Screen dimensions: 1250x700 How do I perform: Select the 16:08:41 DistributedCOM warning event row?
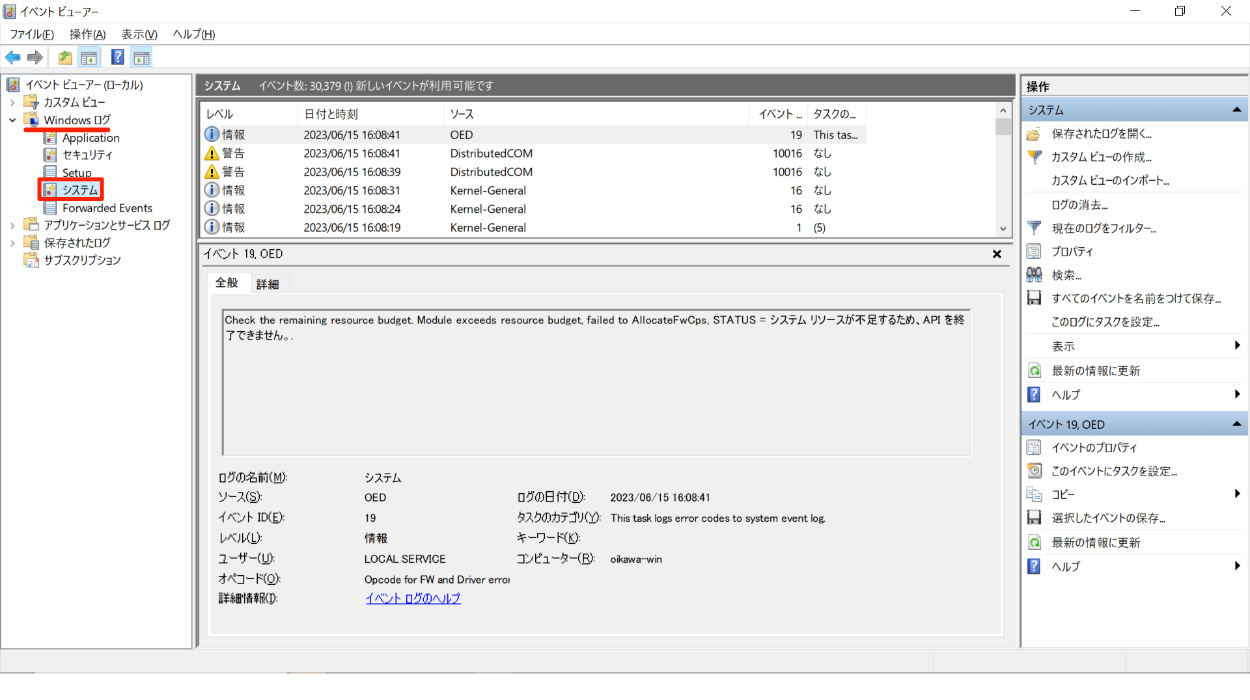pyautogui.click(x=533, y=154)
